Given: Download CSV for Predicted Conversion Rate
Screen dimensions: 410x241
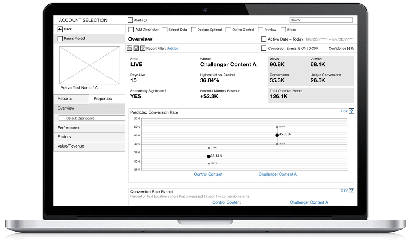Looking at the screenshot, I should pyautogui.click(x=344, y=111).
